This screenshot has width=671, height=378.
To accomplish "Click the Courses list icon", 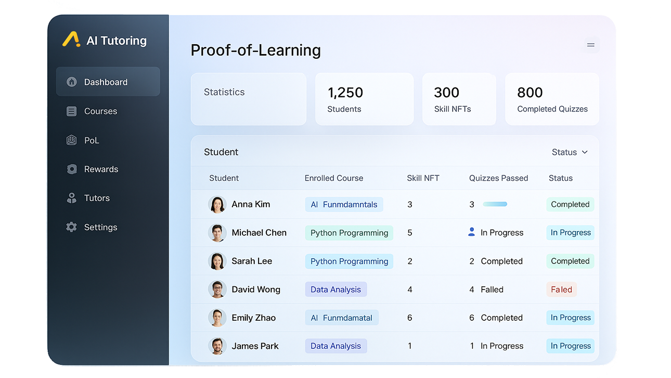I will coord(72,111).
